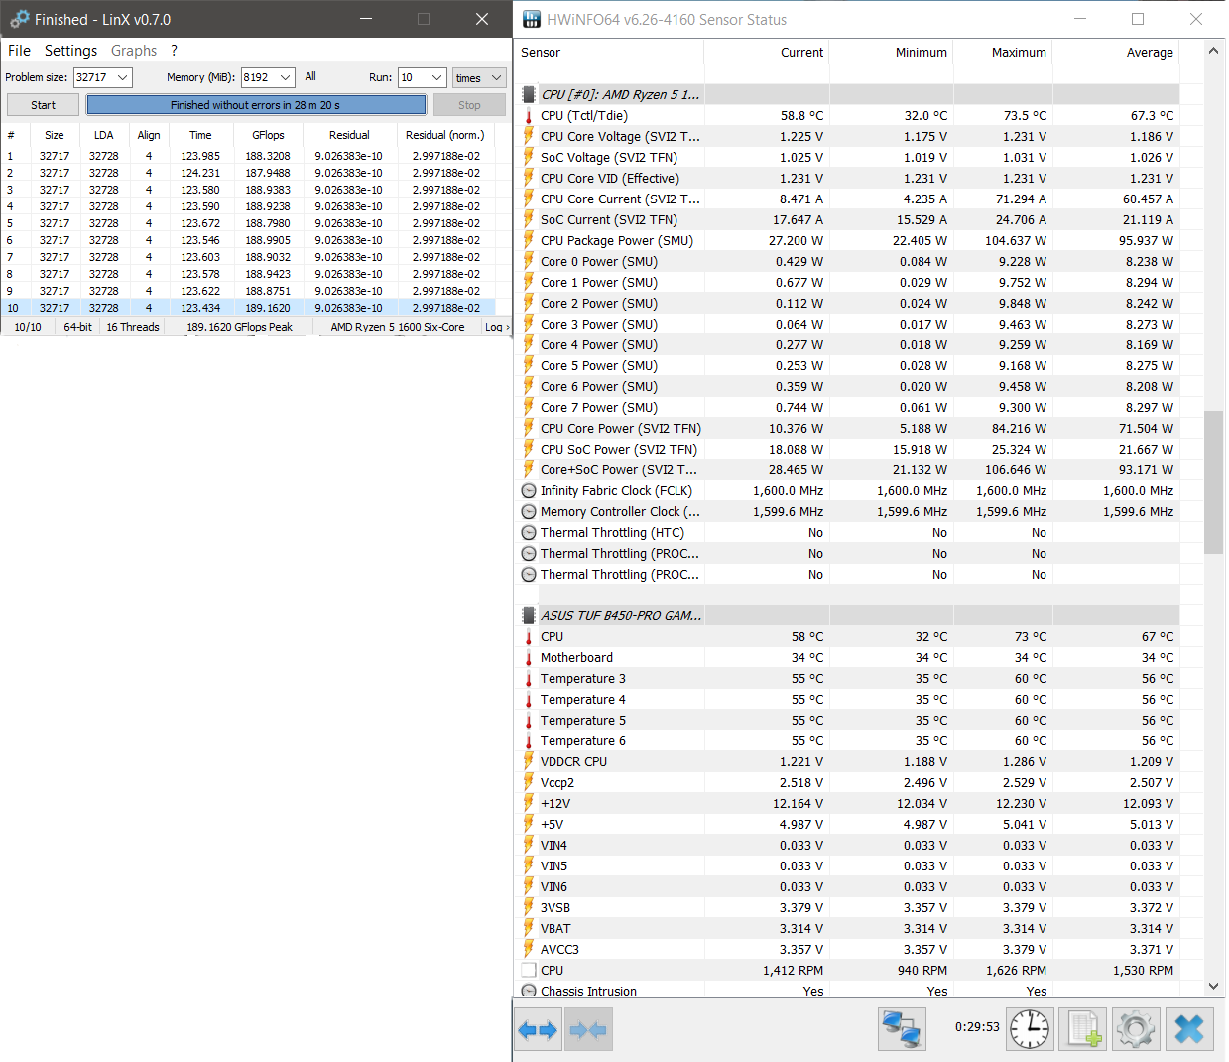
Task: Open the times unit dropdown in LinX
Action: click(479, 77)
